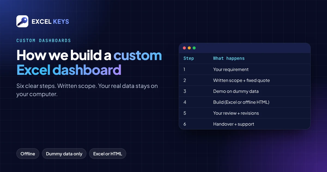Click step number 4 in the table
This screenshot has width=327, height=172.
185,102
